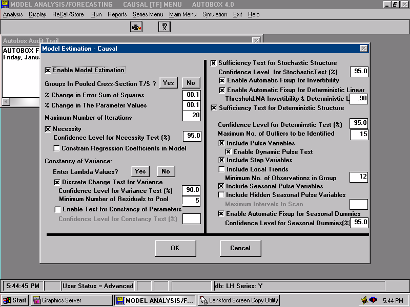This screenshot has height=307, width=410.
Task: Open the Help menu
Action: pyautogui.click(x=254, y=14)
